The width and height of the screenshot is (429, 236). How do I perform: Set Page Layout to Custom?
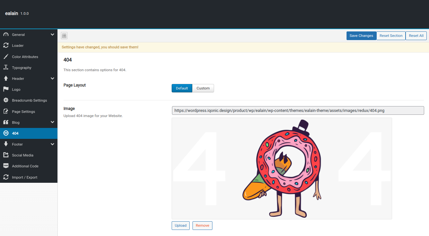pos(203,88)
